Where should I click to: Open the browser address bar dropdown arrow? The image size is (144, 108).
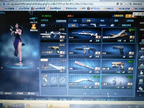(126, 4)
